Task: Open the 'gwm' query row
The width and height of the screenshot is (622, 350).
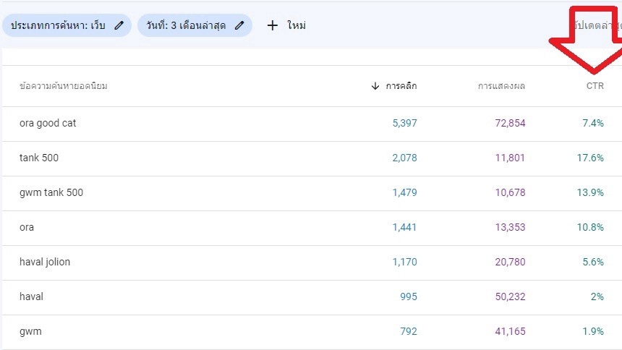Action: click(x=30, y=331)
